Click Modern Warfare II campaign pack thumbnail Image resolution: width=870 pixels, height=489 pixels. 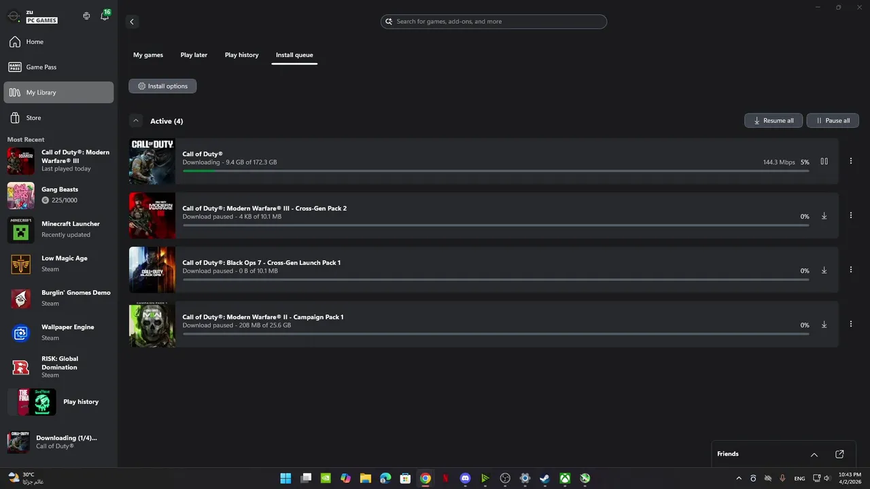coord(152,324)
